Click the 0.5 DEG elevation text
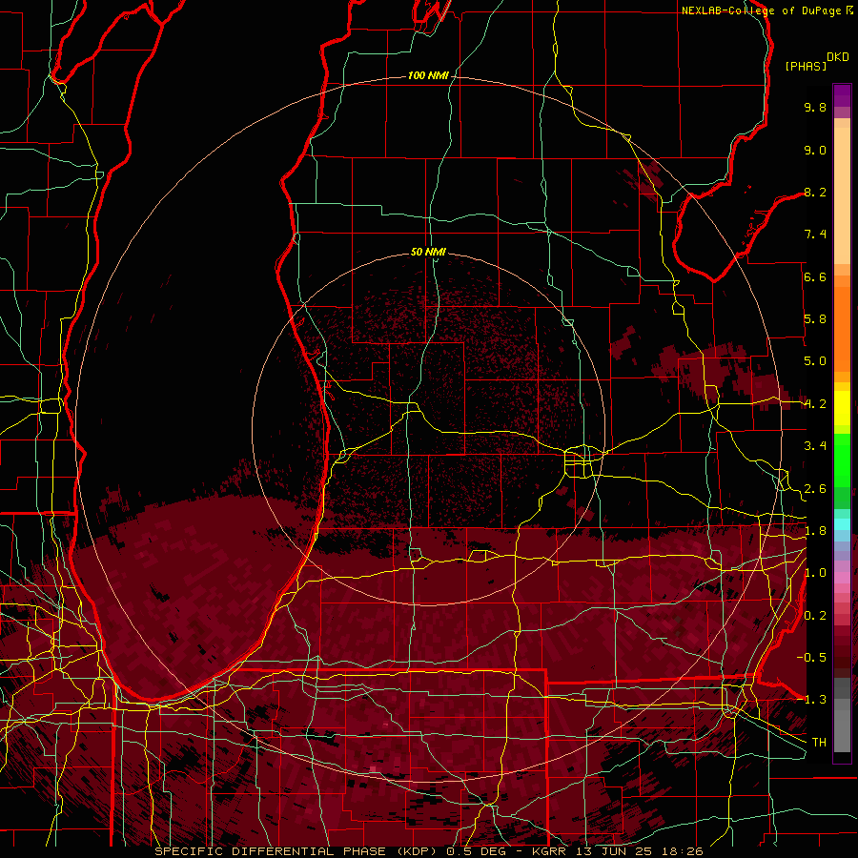858x858 pixels. coord(476,851)
